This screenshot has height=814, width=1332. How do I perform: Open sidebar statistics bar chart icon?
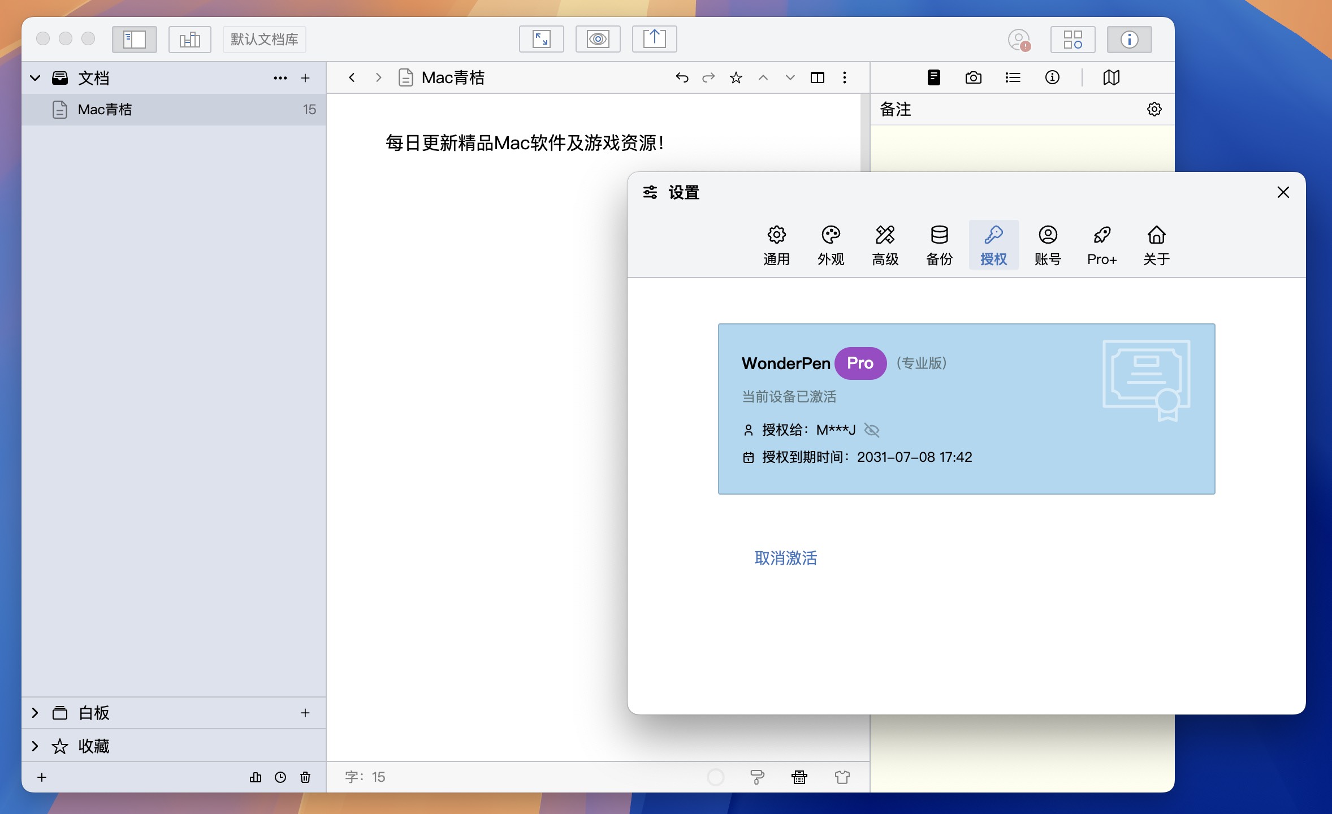click(256, 777)
